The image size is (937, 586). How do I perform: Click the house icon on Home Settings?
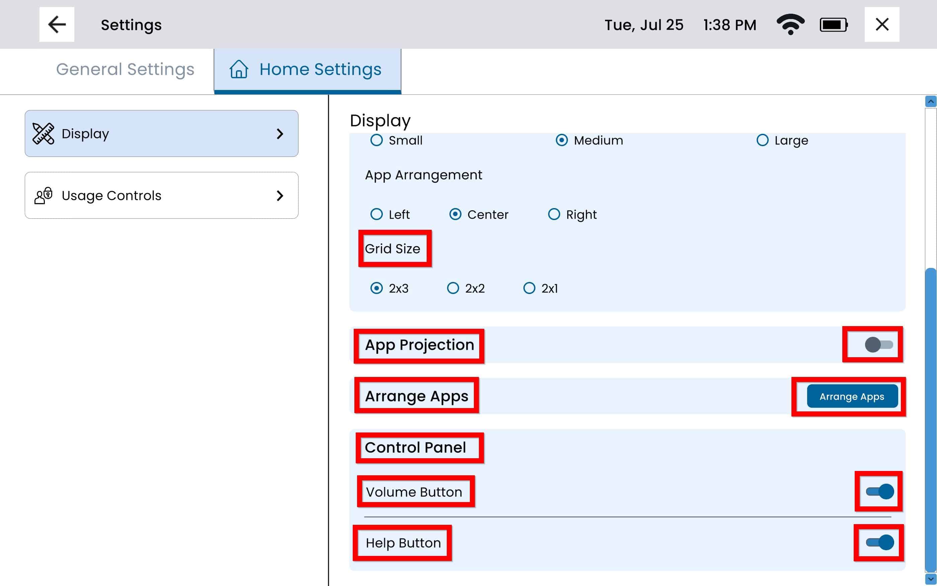(x=239, y=69)
